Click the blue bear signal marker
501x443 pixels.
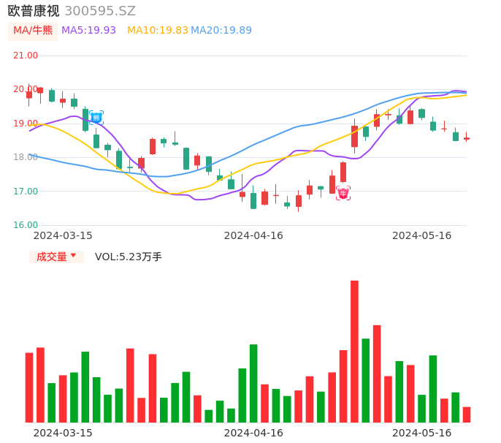click(96, 117)
